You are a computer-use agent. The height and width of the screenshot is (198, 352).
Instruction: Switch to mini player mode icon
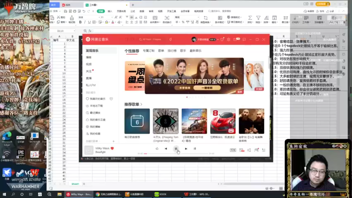244,39
